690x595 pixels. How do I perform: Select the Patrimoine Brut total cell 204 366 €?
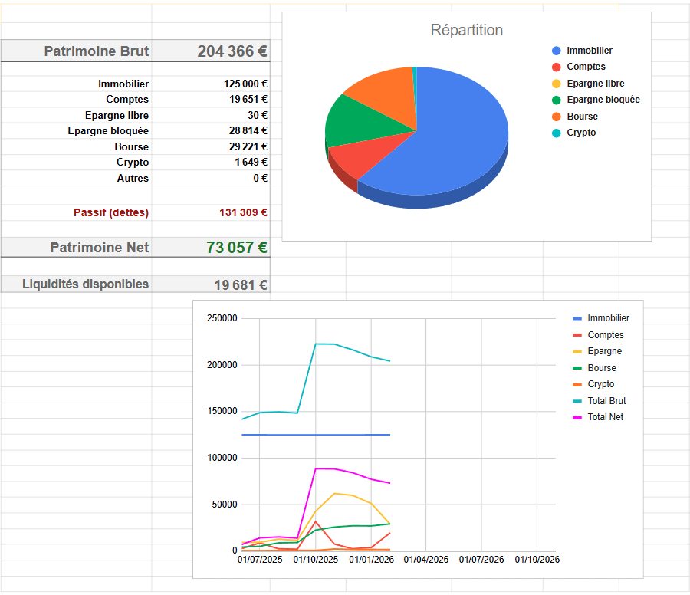(x=232, y=51)
